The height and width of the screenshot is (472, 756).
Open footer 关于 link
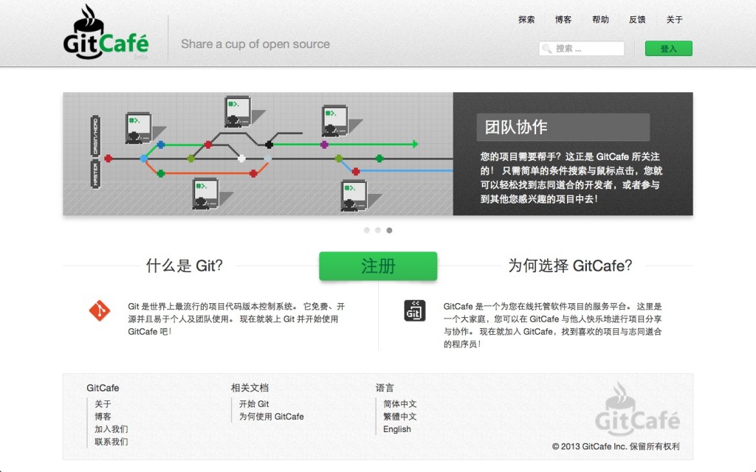(103, 404)
